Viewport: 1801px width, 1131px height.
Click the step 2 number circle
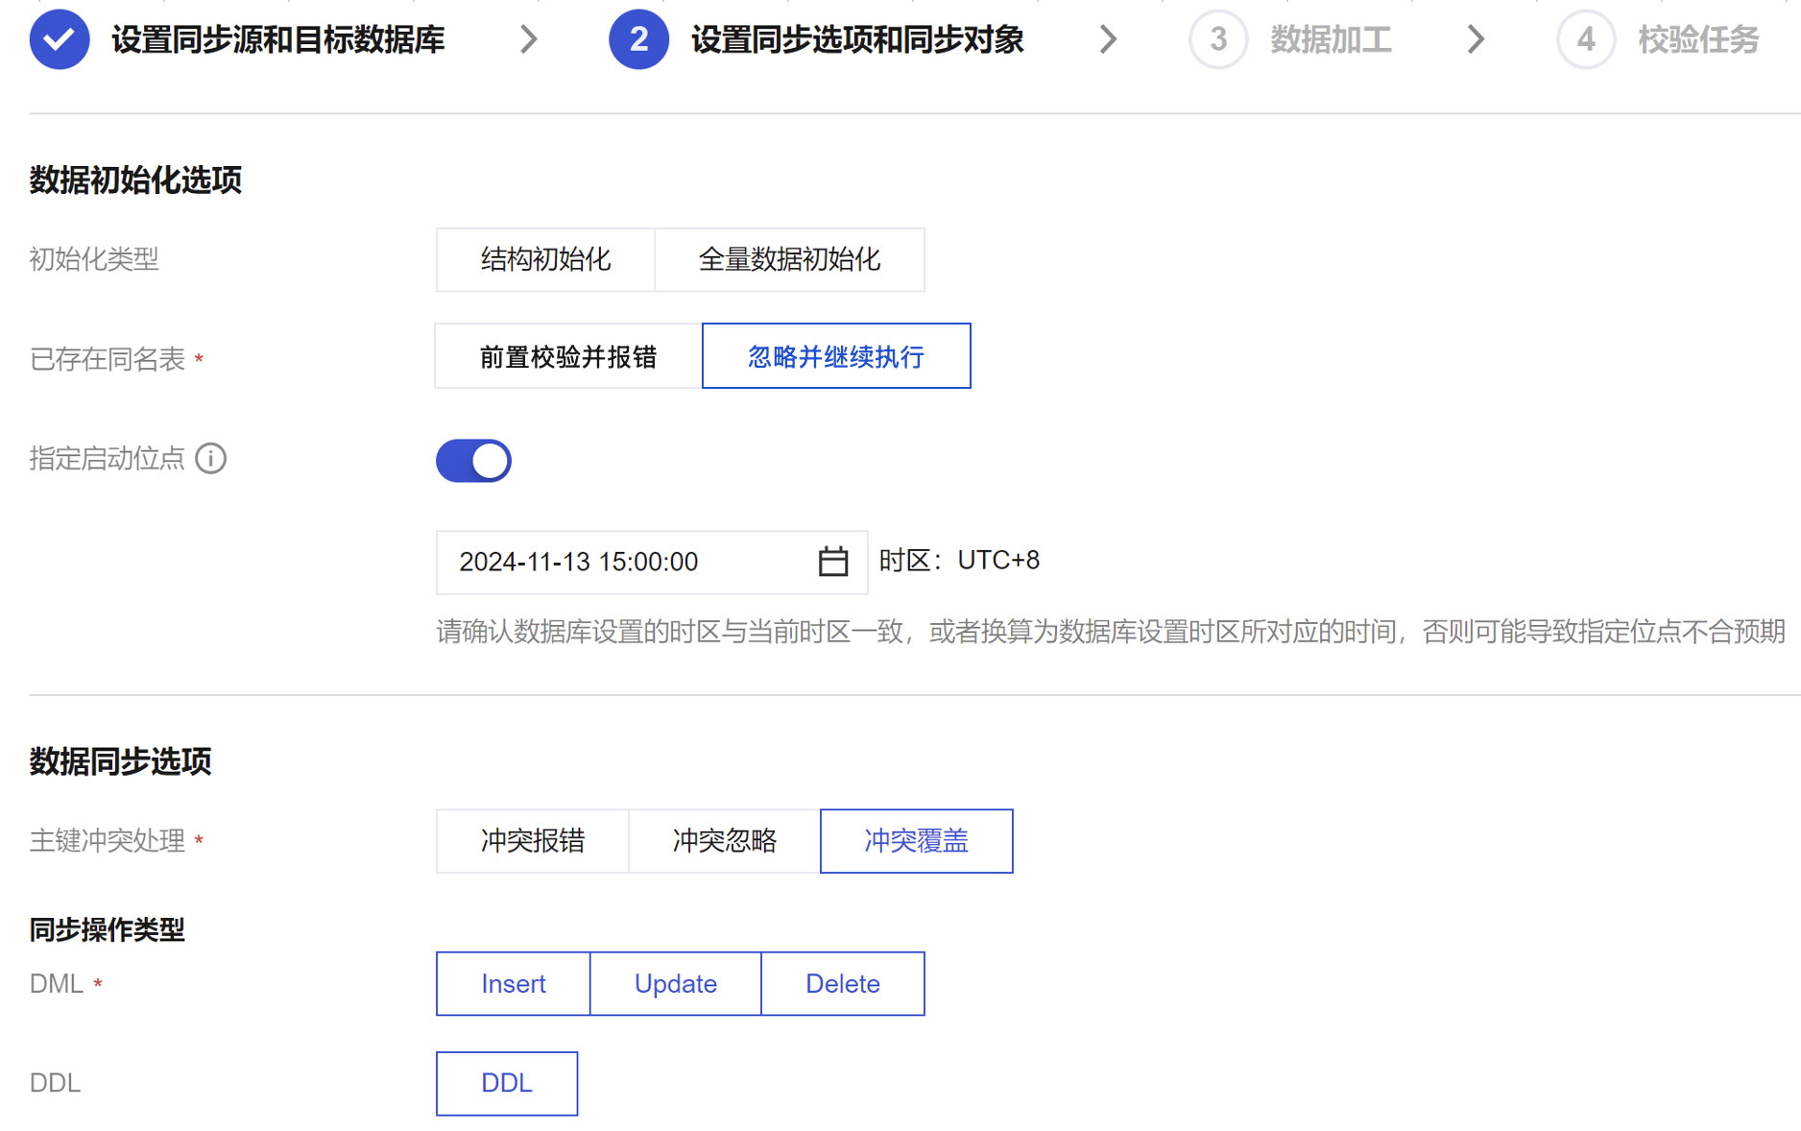638,39
